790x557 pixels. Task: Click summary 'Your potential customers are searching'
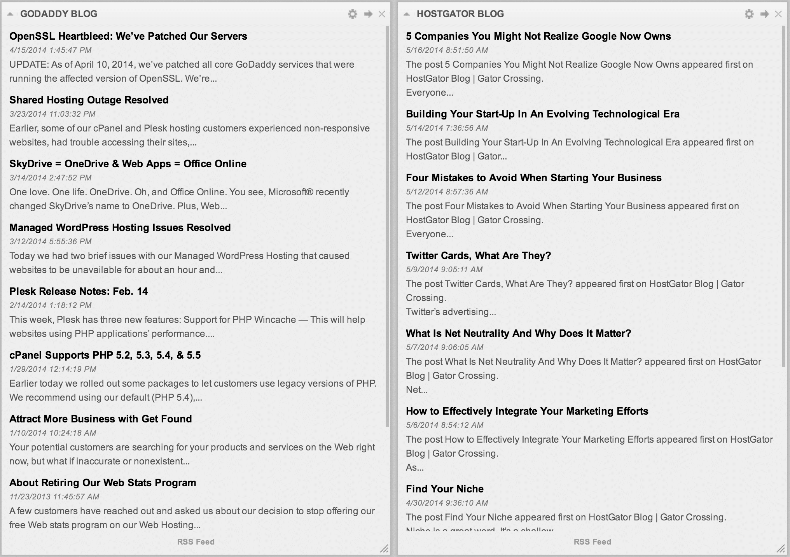(192, 454)
